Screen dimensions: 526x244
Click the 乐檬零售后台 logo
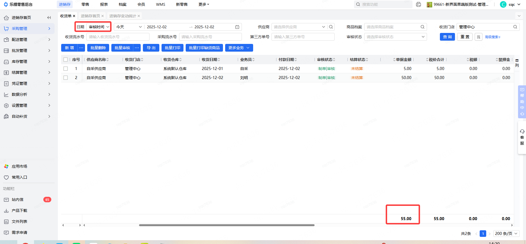(18, 4)
